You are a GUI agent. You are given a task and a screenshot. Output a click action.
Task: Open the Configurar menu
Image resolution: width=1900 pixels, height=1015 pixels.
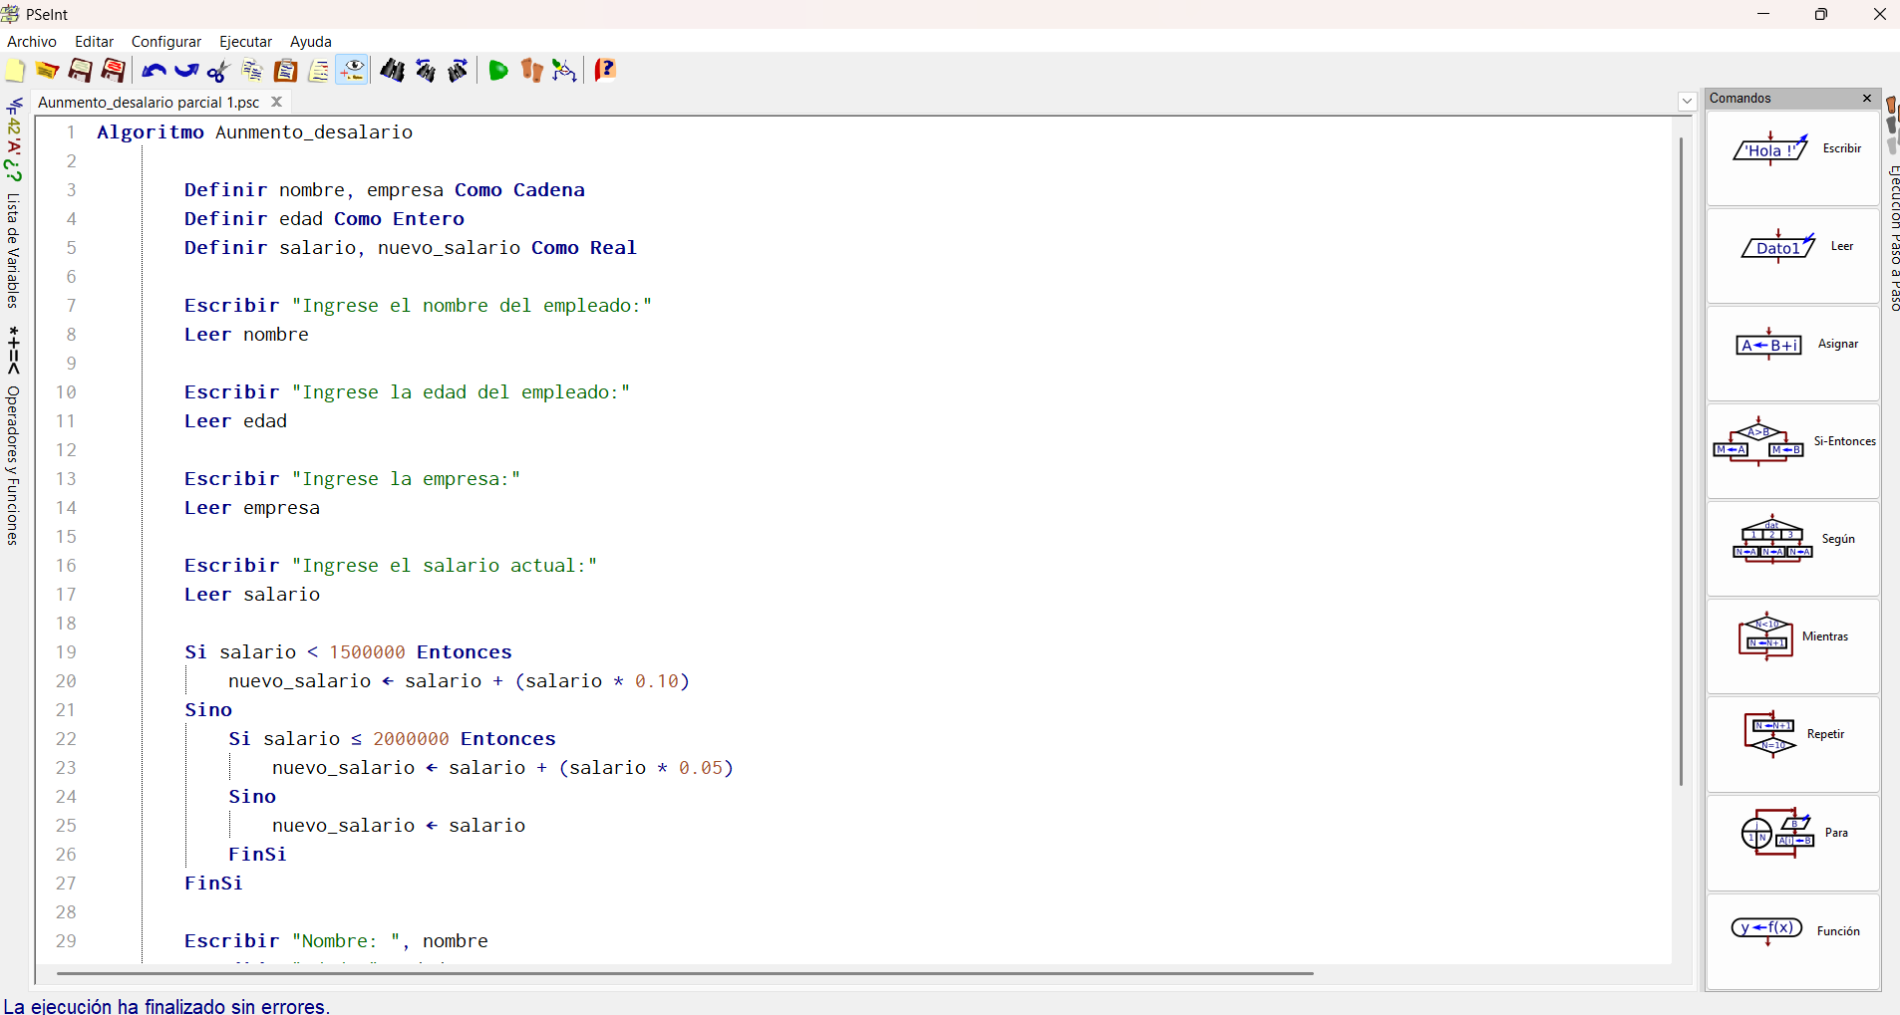[x=165, y=42]
